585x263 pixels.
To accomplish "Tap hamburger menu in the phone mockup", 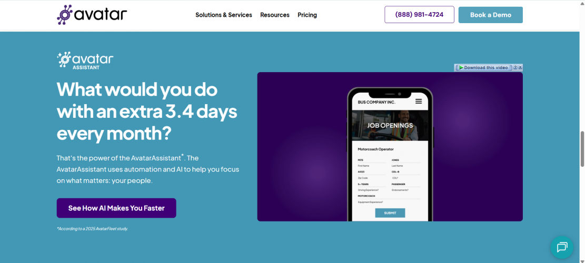I will click(x=419, y=102).
